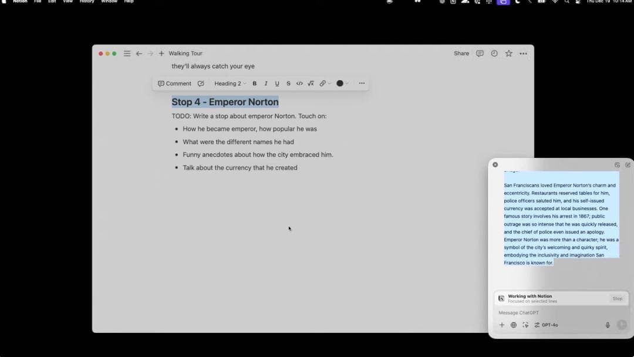634x357 pixels.
Task: Toggle bold formatting in the toolbar
Action: tap(254, 83)
